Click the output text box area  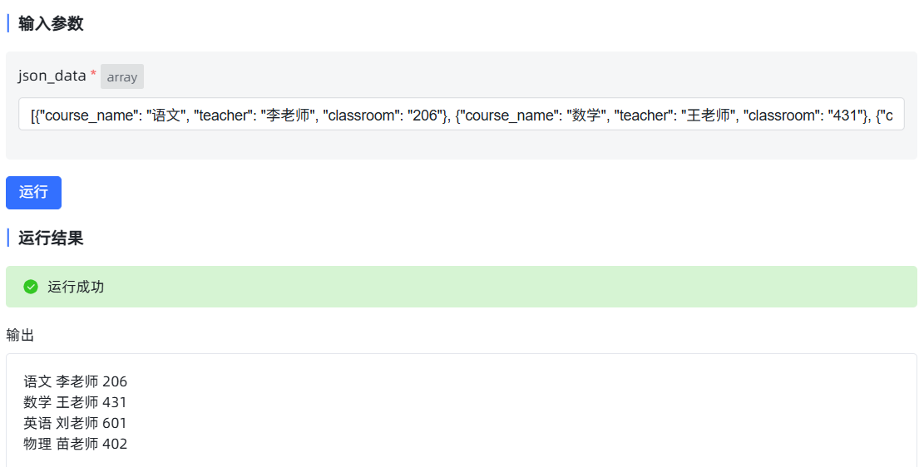(462, 410)
